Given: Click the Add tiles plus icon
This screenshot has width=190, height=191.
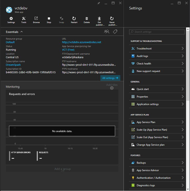Looking at the screenshot, I should 112,88.
